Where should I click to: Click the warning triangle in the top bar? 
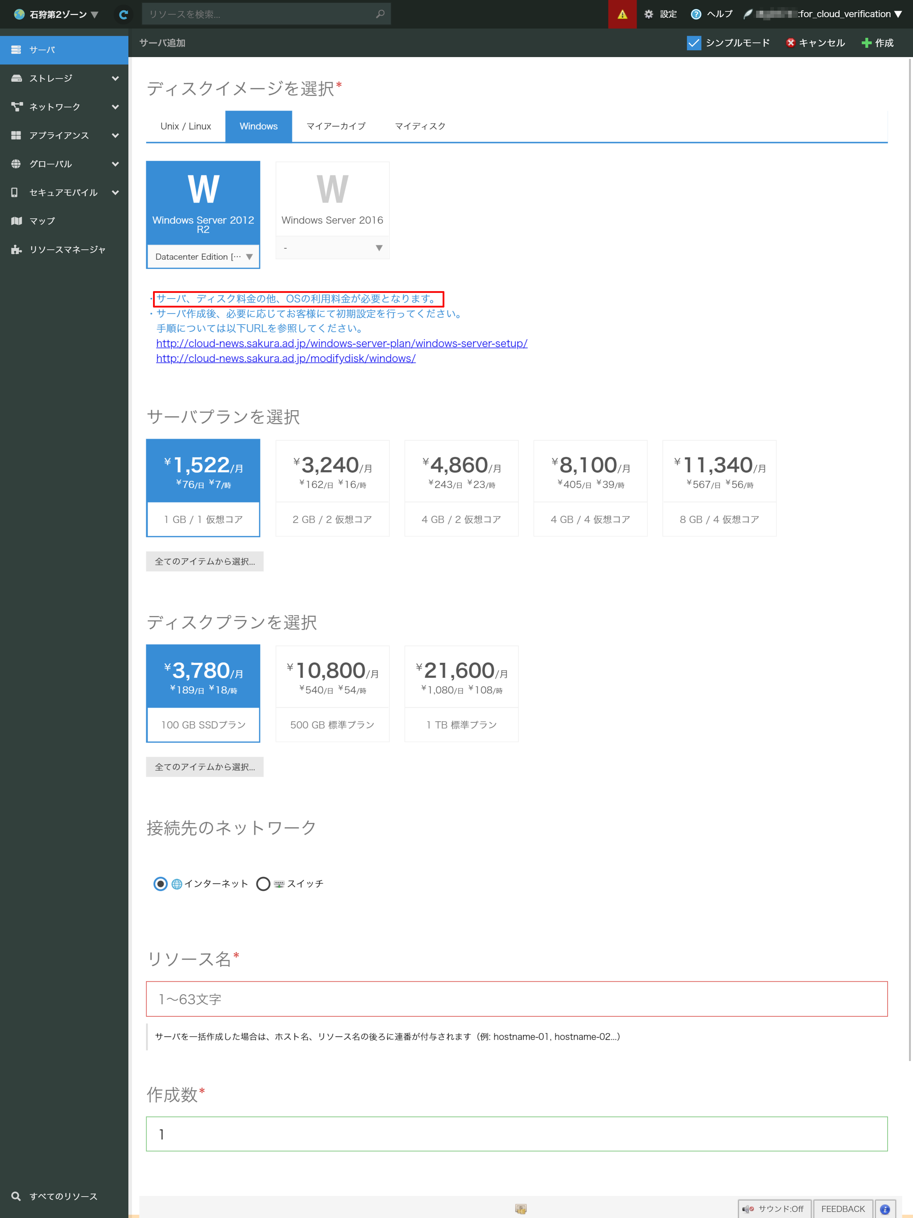pyautogui.click(x=622, y=14)
